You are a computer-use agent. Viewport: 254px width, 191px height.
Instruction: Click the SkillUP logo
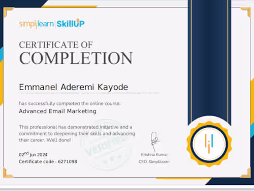pos(71,23)
